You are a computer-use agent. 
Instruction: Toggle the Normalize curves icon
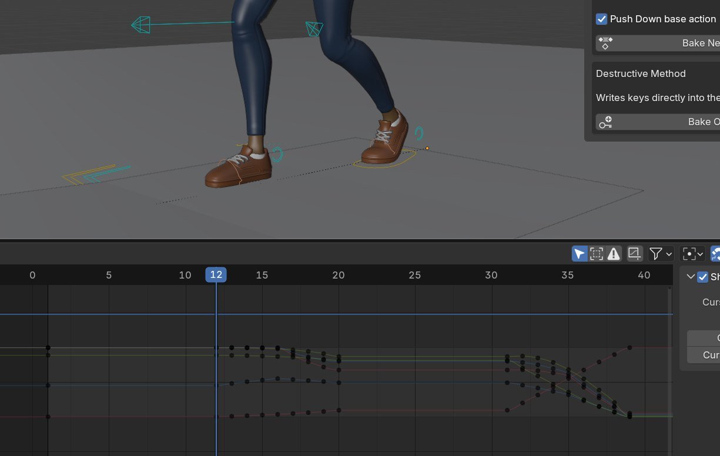click(634, 254)
